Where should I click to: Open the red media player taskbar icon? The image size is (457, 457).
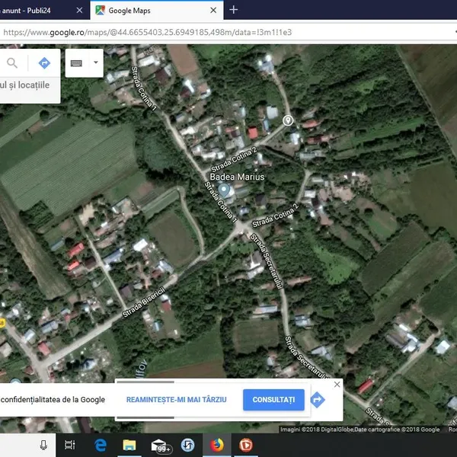coord(246,445)
